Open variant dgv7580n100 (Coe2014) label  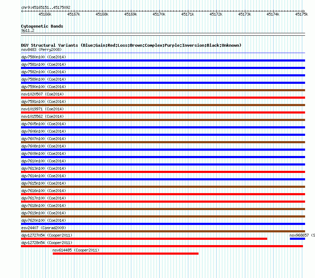pos(44,57)
